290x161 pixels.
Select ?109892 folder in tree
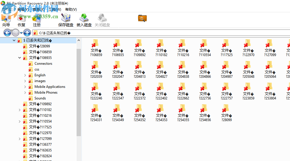(x=40, y=104)
